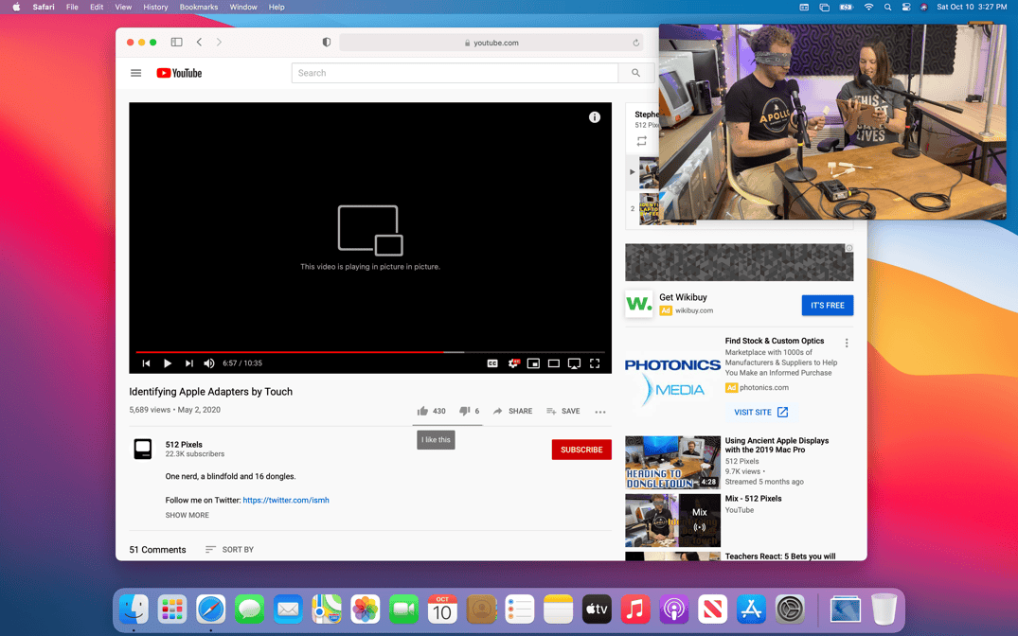Launch Finder from the Dock
Viewport: 1018px width, 636px height.
[134, 609]
